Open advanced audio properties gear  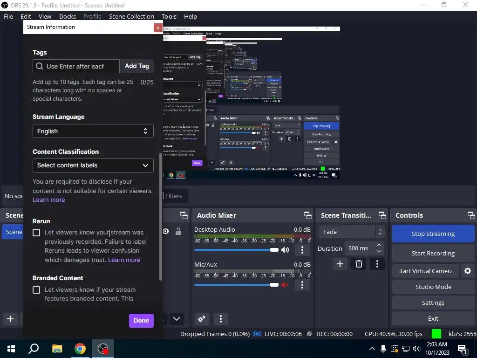(x=202, y=319)
